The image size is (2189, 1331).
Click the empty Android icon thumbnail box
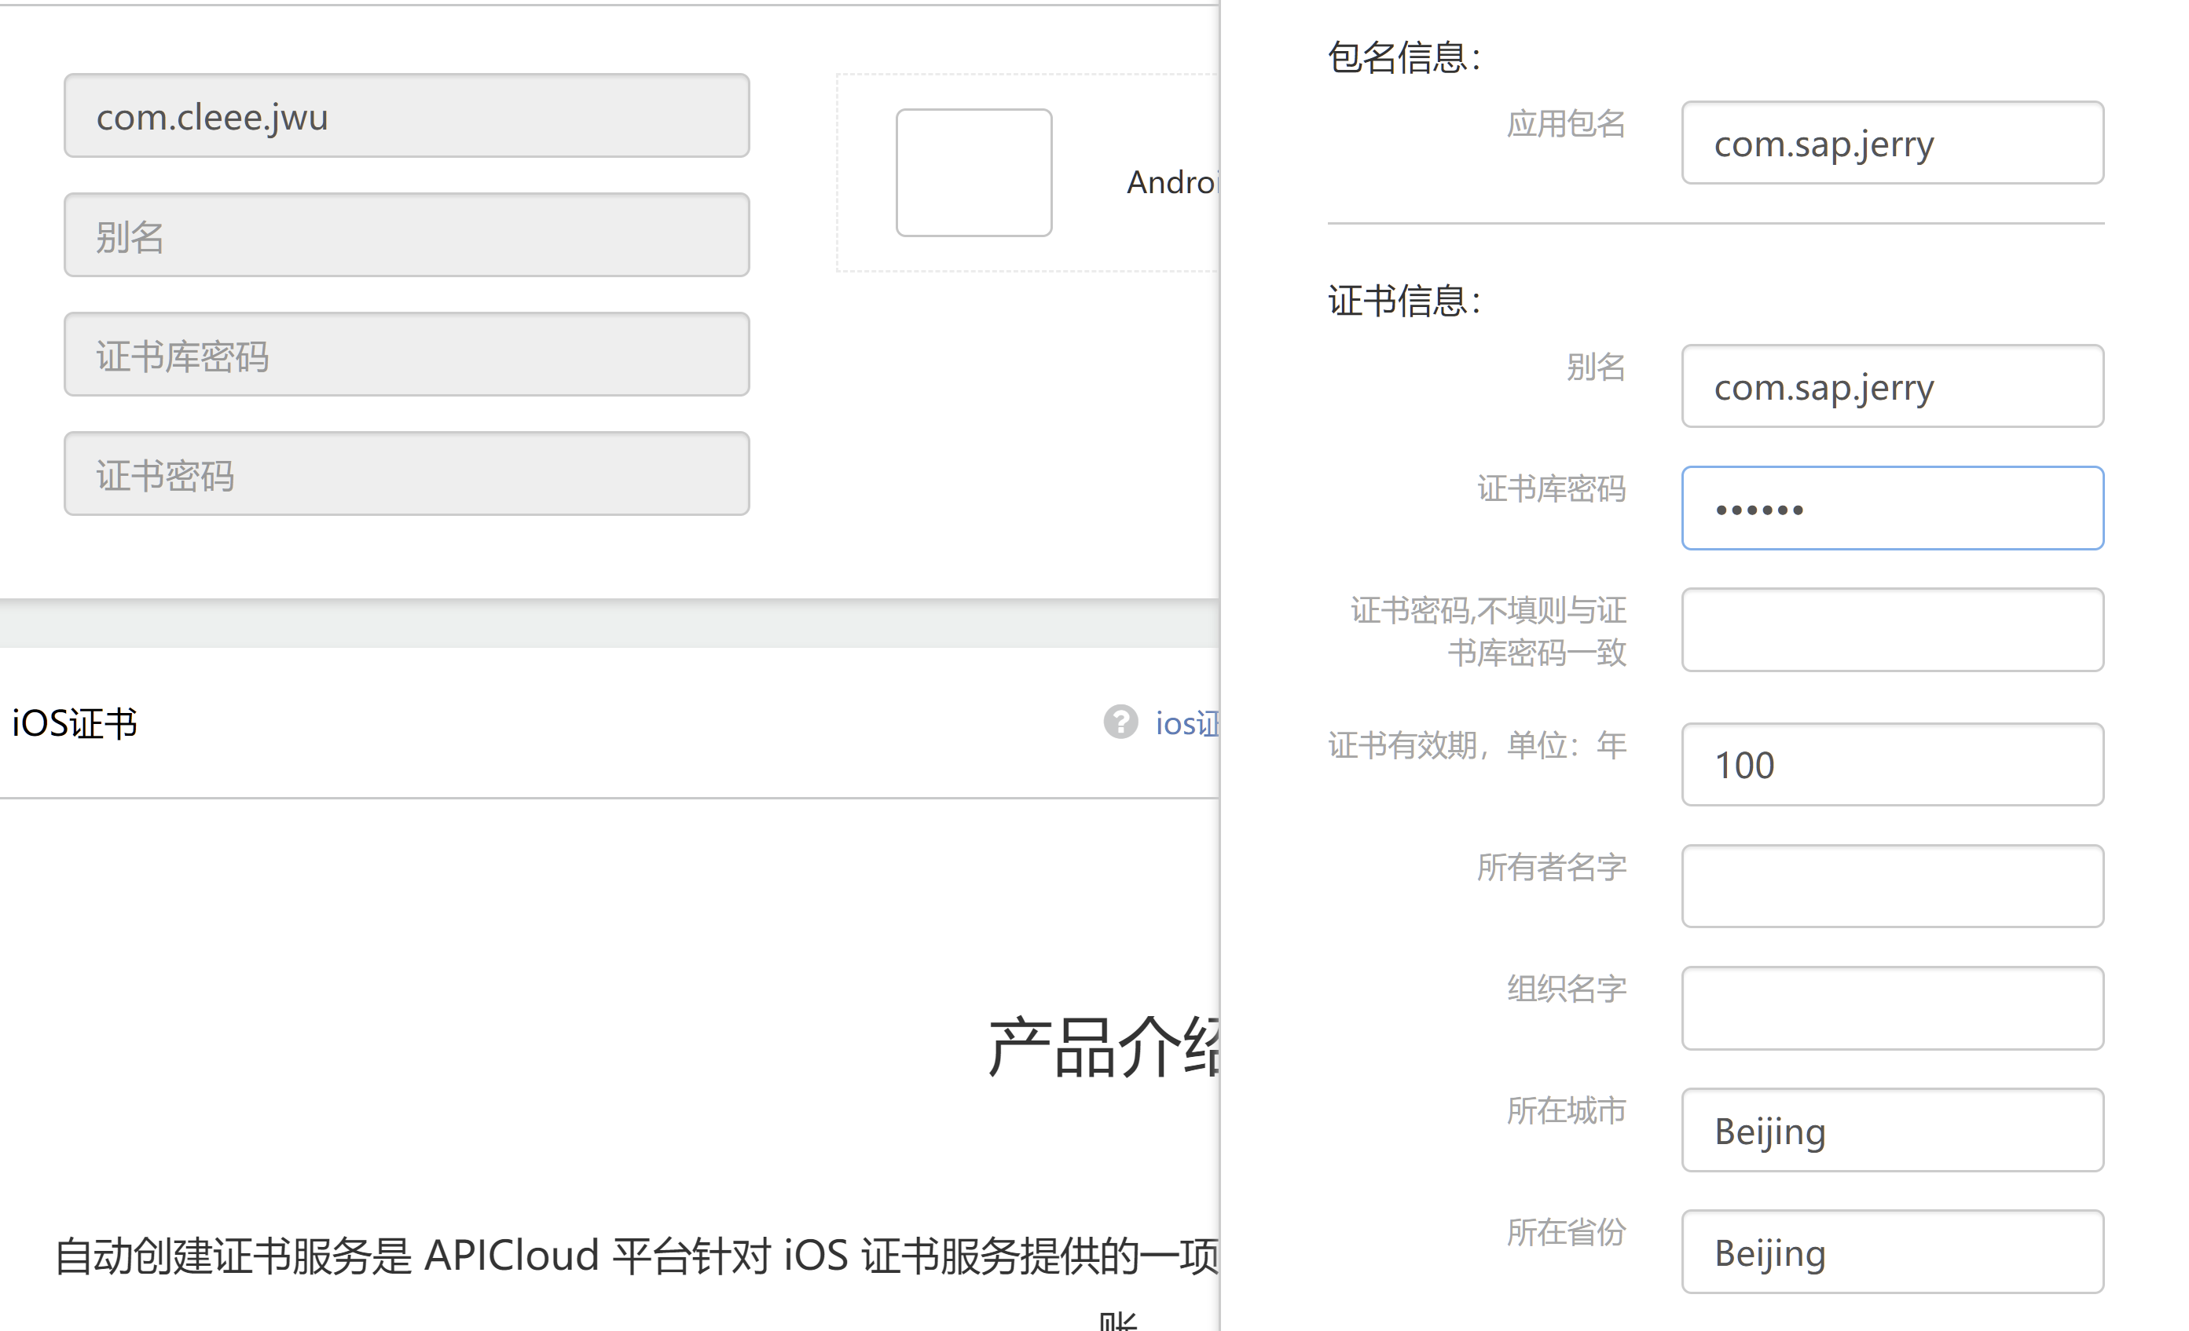[x=973, y=172]
